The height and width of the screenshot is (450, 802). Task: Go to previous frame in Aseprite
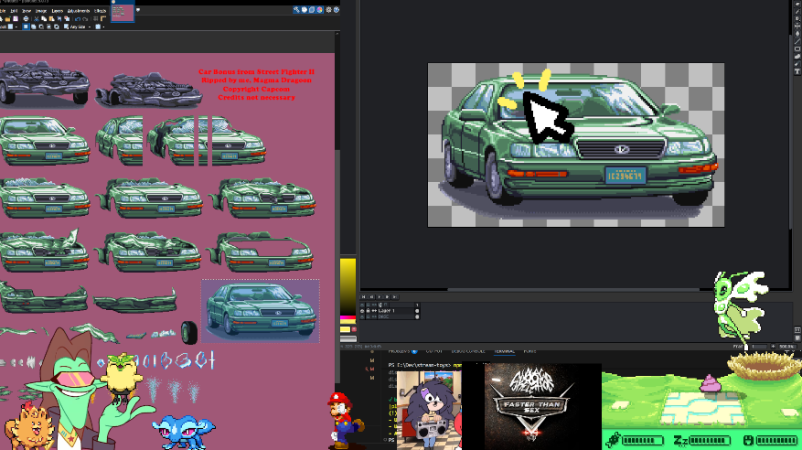point(371,297)
